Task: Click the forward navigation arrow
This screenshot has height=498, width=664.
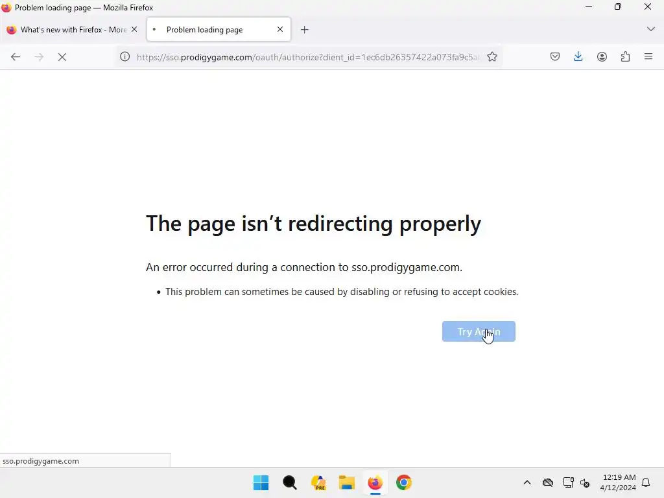Action: click(39, 57)
